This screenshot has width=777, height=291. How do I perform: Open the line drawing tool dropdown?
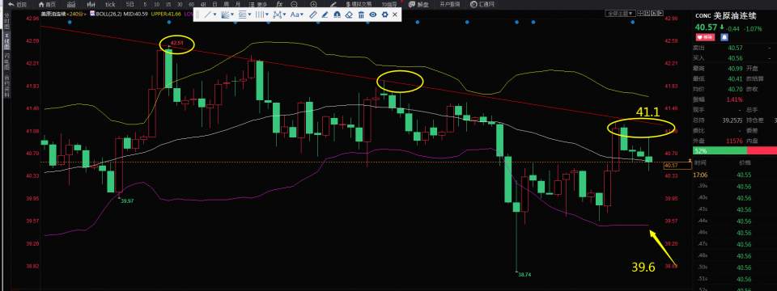210,15
